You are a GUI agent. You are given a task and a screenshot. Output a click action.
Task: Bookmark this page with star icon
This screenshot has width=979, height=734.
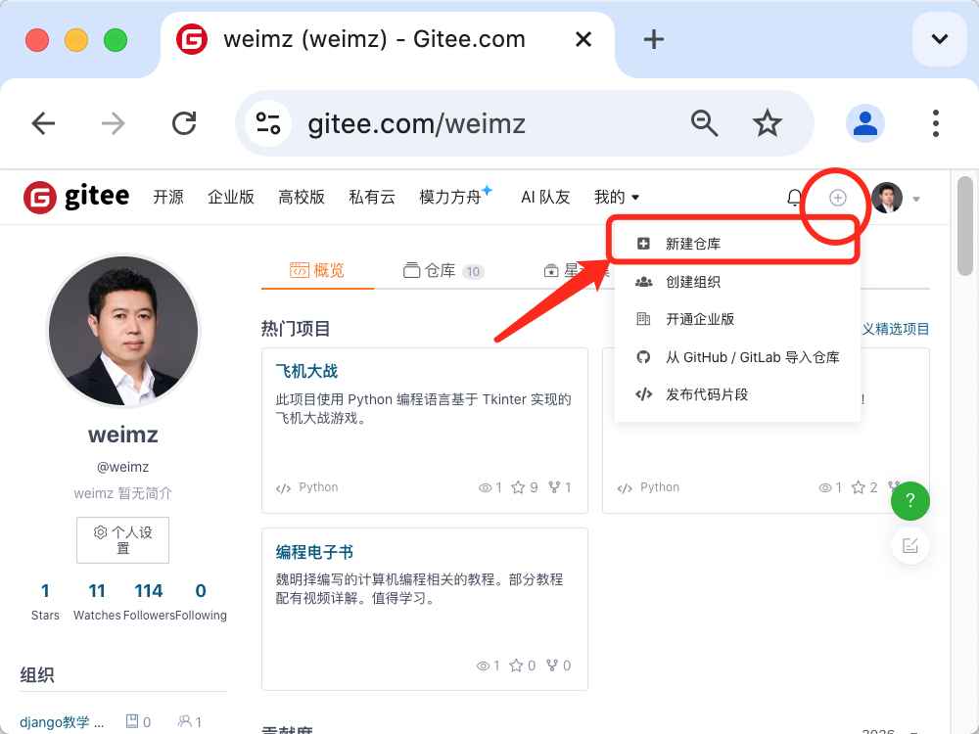[767, 123]
